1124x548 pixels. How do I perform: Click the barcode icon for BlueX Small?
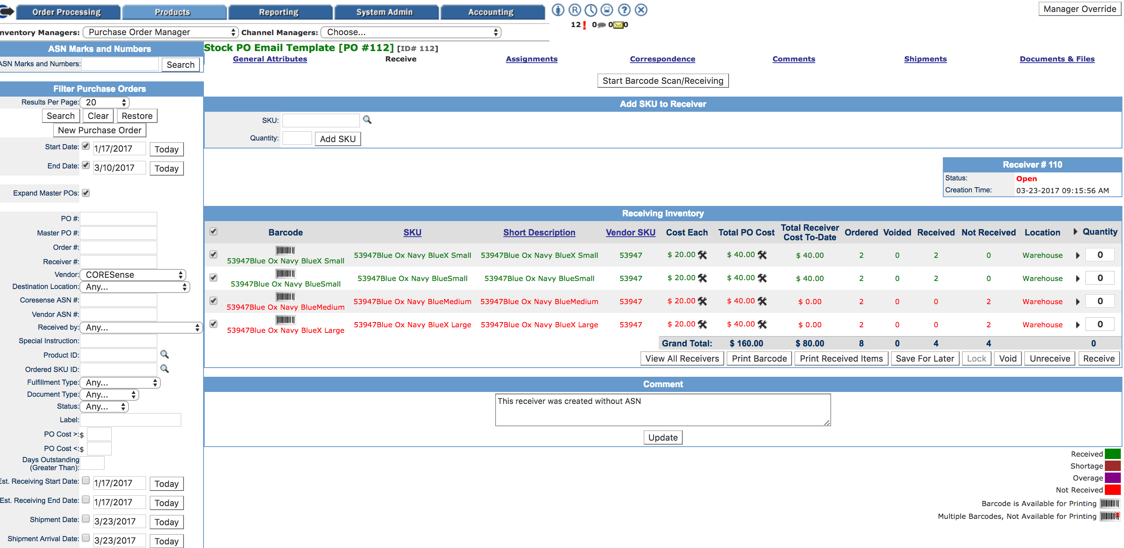pos(285,250)
